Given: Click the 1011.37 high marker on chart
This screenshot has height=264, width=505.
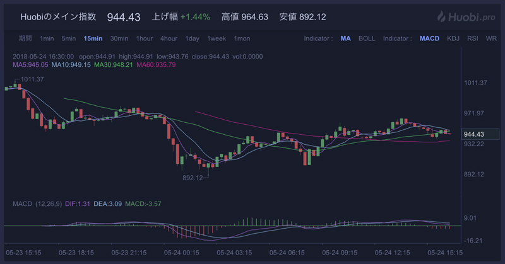Looking at the screenshot, I should (x=32, y=79).
